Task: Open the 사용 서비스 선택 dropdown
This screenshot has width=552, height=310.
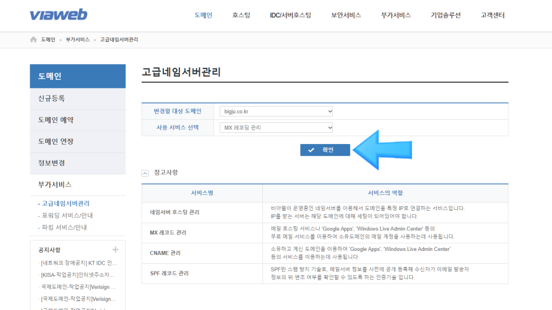Action: [276, 128]
